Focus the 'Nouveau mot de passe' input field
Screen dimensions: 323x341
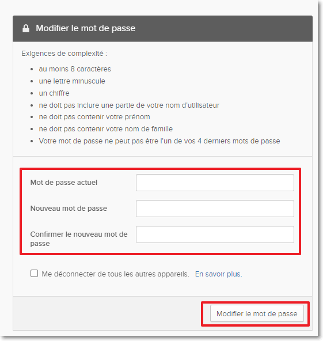(215, 209)
